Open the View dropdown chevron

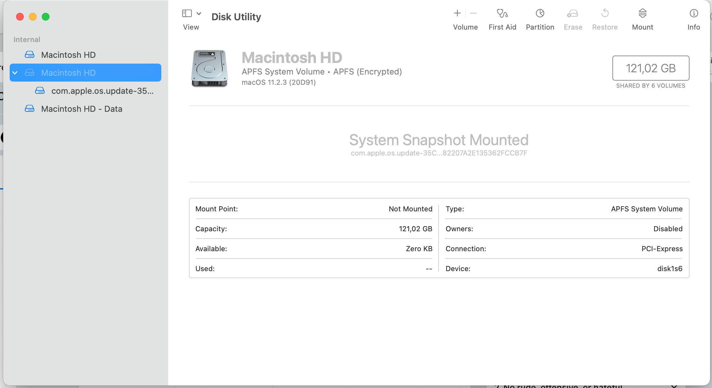click(x=199, y=13)
